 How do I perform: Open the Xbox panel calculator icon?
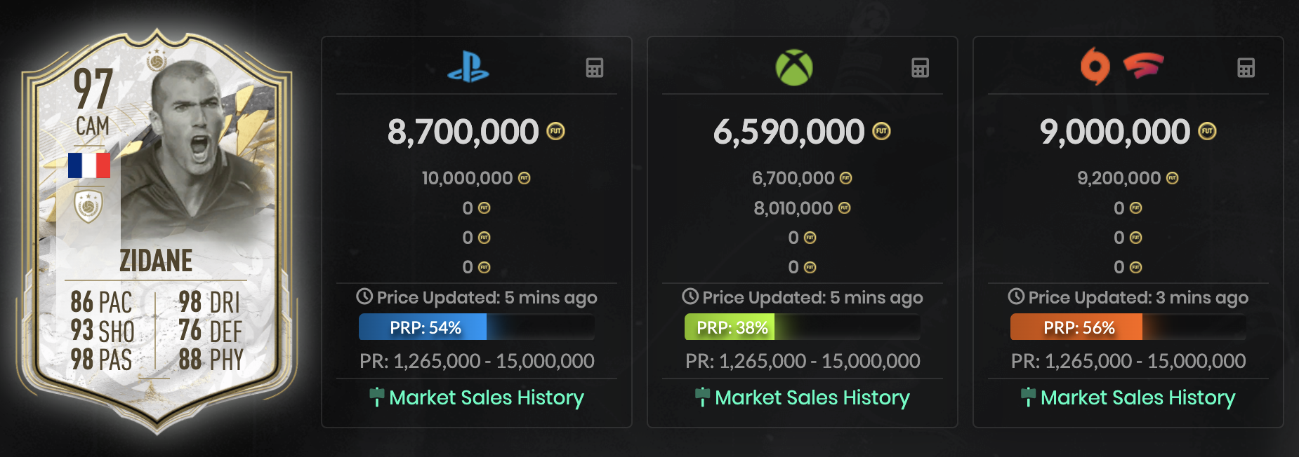(x=920, y=68)
